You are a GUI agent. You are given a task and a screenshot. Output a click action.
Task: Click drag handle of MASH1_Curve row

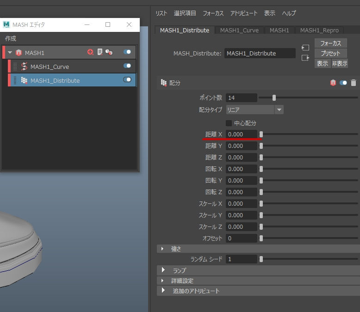pos(15,67)
